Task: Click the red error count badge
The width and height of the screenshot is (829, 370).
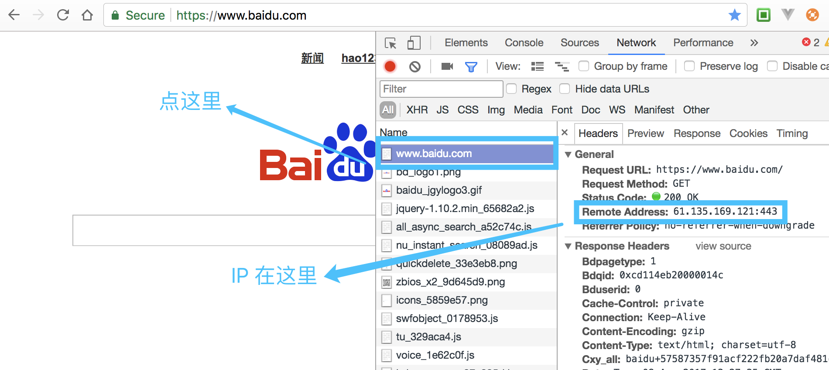Action: click(811, 42)
